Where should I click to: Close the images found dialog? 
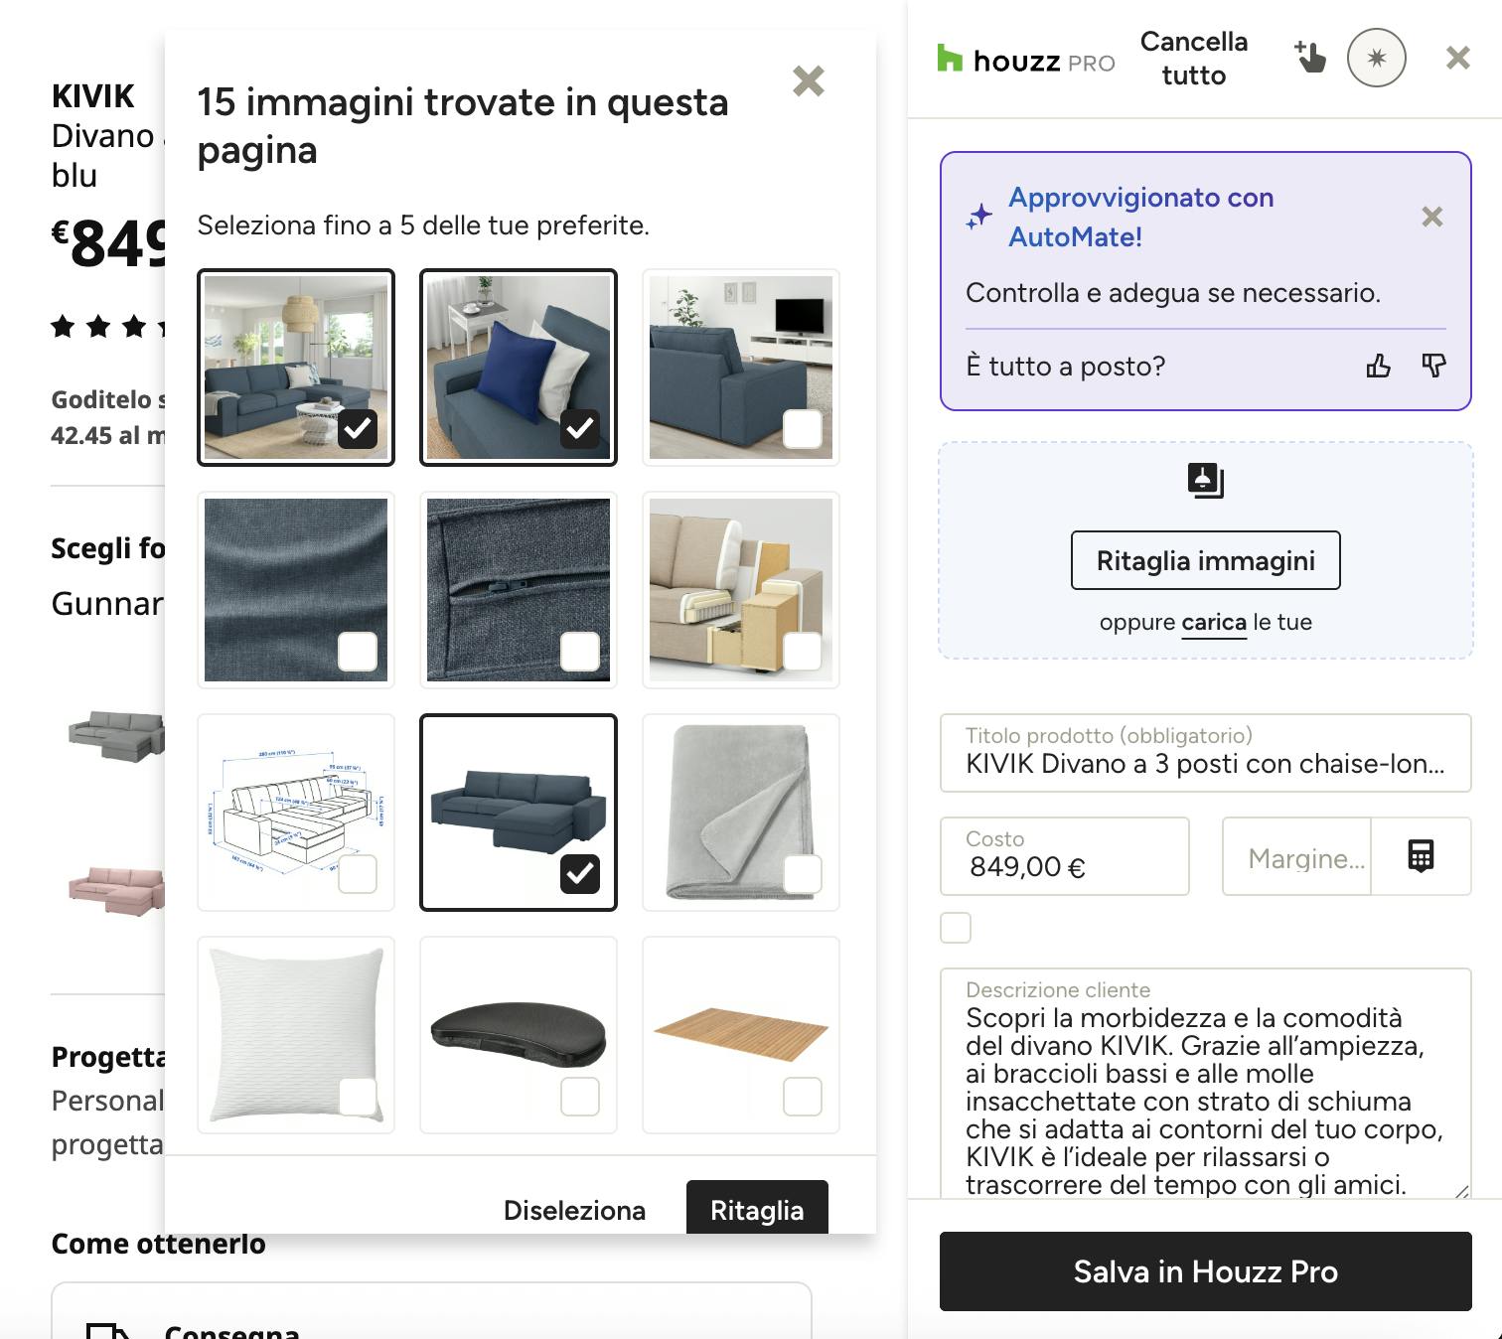[x=809, y=80]
